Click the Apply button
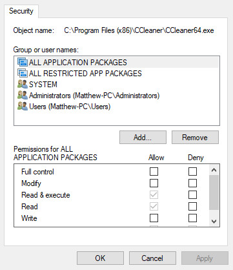The width and height of the screenshot is (233, 270). (205, 258)
